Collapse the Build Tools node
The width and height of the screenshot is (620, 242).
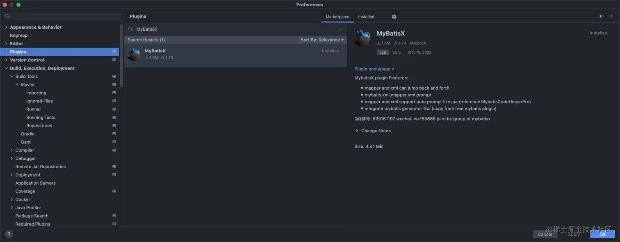coord(11,76)
